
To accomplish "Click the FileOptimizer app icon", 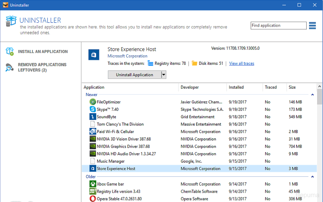I will pyautogui.click(x=92, y=102).
